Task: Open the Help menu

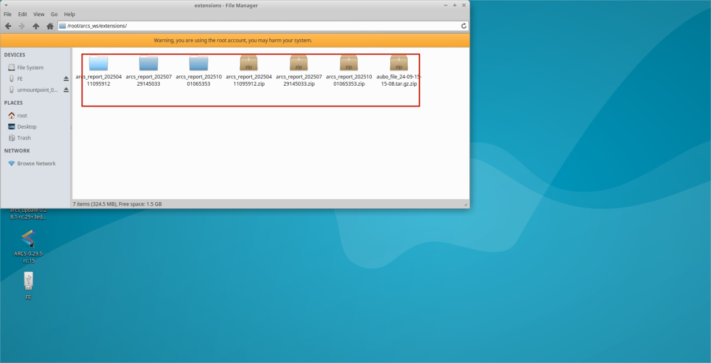Action: coord(70,14)
